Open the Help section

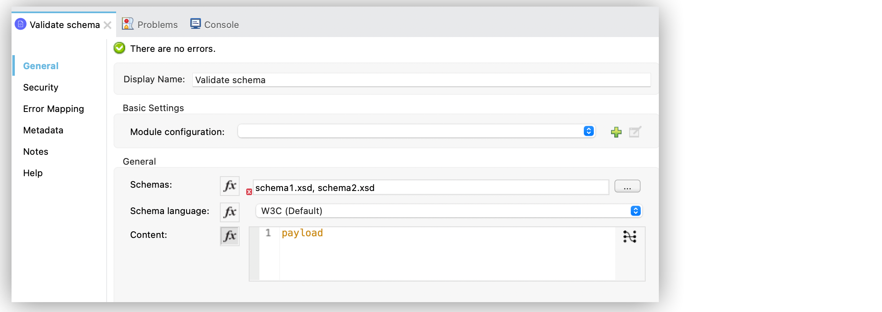(x=33, y=173)
